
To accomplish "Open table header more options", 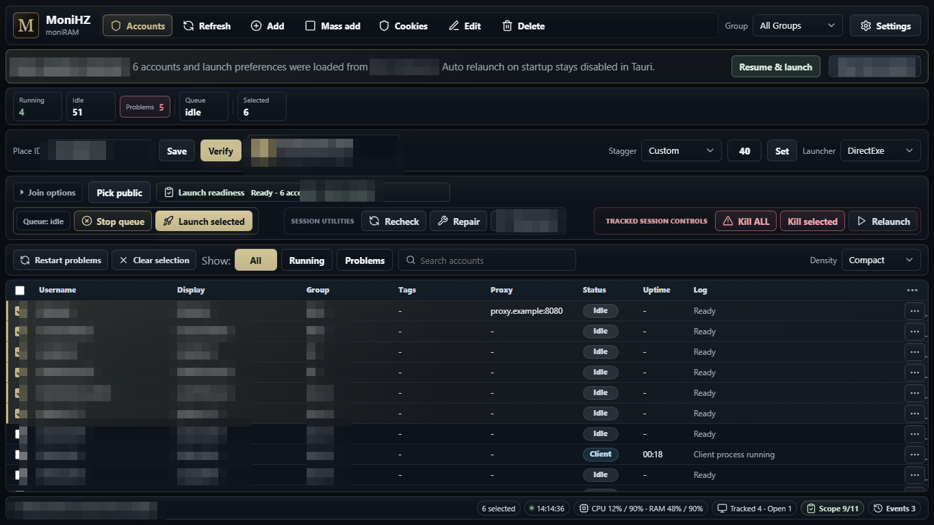I will [912, 290].
